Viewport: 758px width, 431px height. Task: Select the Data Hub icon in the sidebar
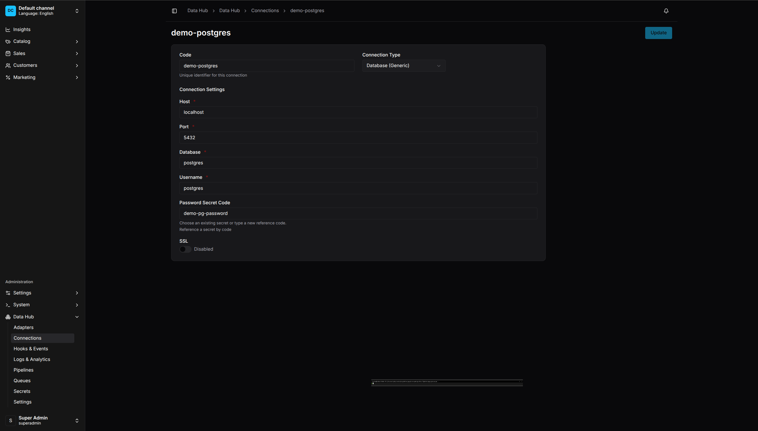8,317
